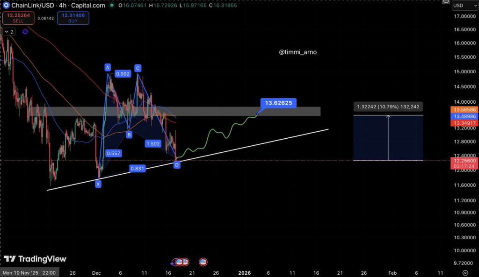479x277 pixels.
Task: Toggle the green data connection dot beside Capital.com
Action: pyautogui.click(x=111, y=5)
